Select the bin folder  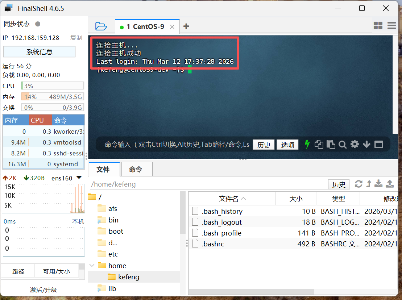pyautogui.click(x=108, y=220)
